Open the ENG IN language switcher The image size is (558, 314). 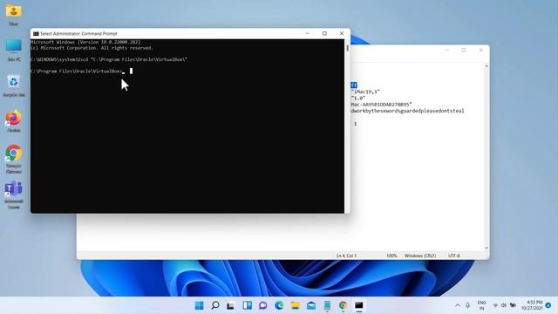click(481, 305)
